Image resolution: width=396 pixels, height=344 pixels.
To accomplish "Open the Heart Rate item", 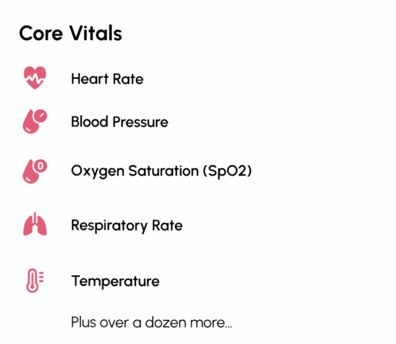I will point(107,79).
